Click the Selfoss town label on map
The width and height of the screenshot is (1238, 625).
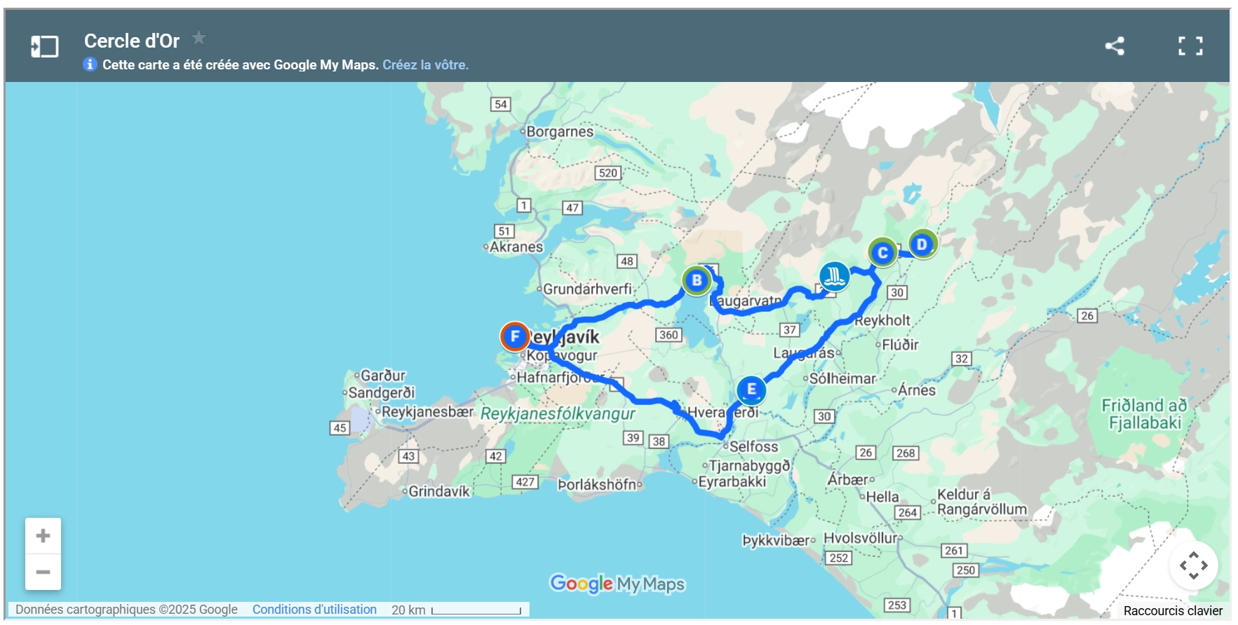click(753, 446)
